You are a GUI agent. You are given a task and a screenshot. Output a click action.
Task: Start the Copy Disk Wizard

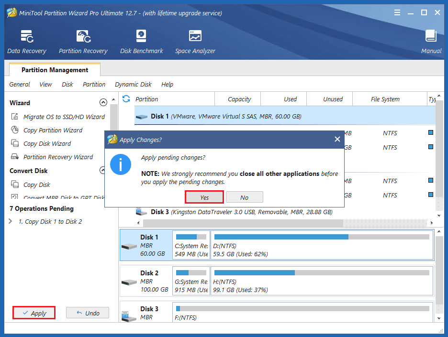[x=47, y=143]
